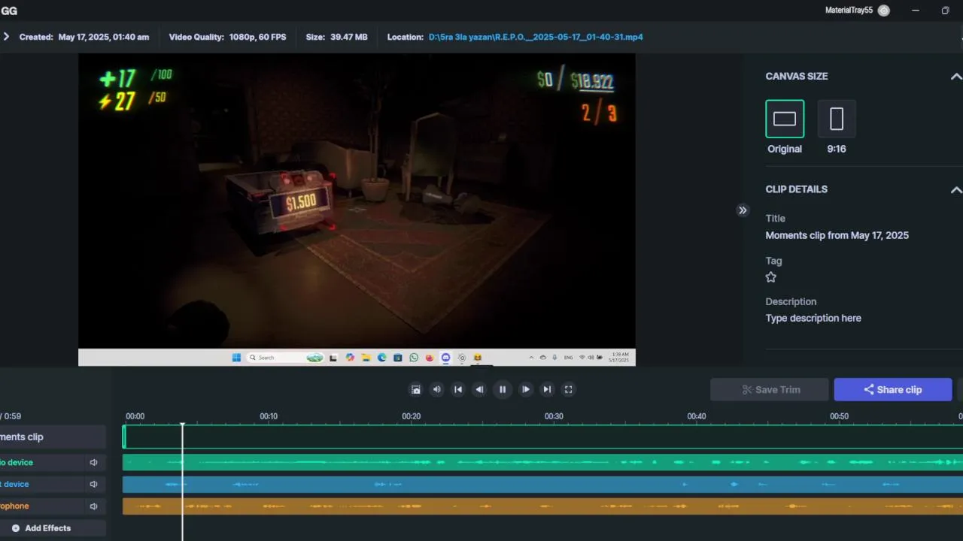963x541 pixels.
Task: Skip to the end of the clip
Action: click(x=547, y=389)
